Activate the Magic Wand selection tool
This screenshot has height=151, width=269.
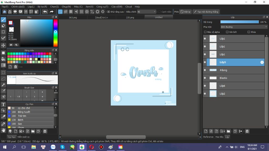point(3,85)
